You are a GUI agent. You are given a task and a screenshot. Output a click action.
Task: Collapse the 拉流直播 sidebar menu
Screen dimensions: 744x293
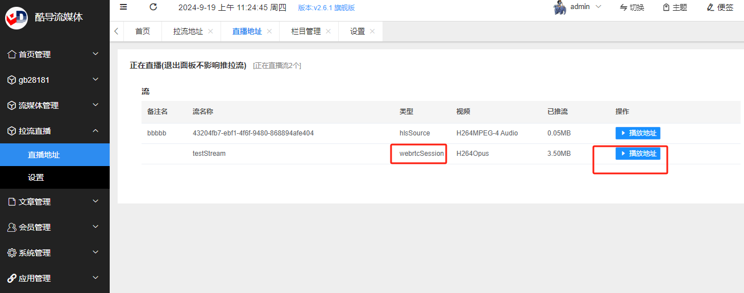pyautogui.click(x=55, y=131)
